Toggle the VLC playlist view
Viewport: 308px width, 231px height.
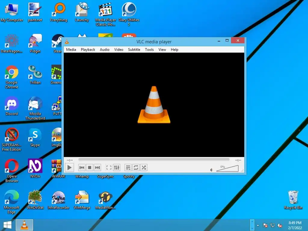pyautogui.click(x=128, y=168)
